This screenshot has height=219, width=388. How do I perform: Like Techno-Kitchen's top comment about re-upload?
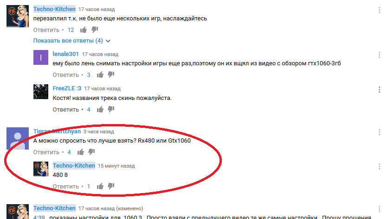[x=84, y=30]
